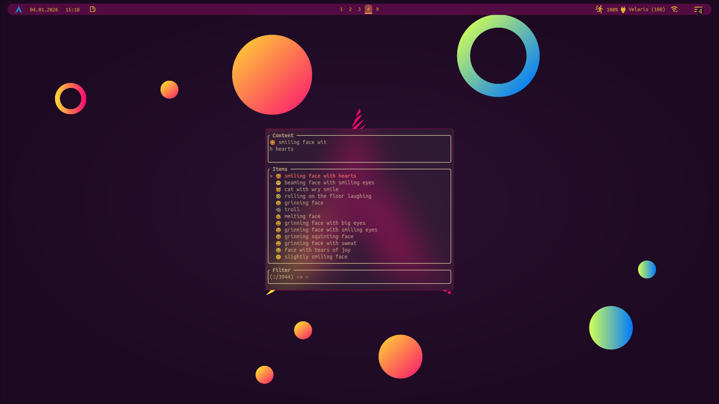Select 'grinning face with sweat' entry
This screenshot has width=719, height=404.
320,244
